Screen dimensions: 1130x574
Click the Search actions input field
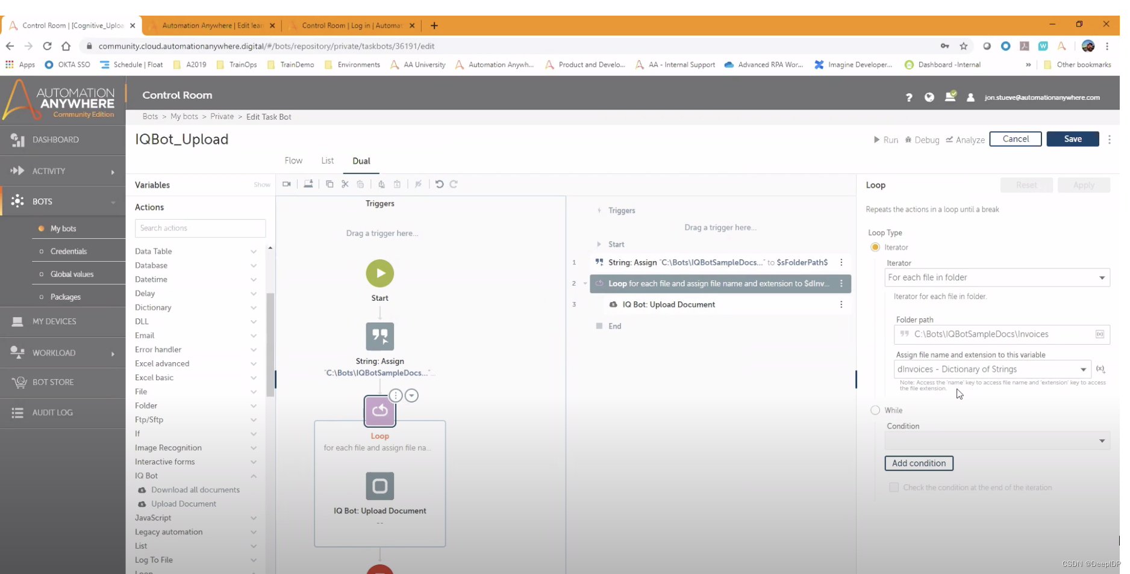tap(200, 228)
